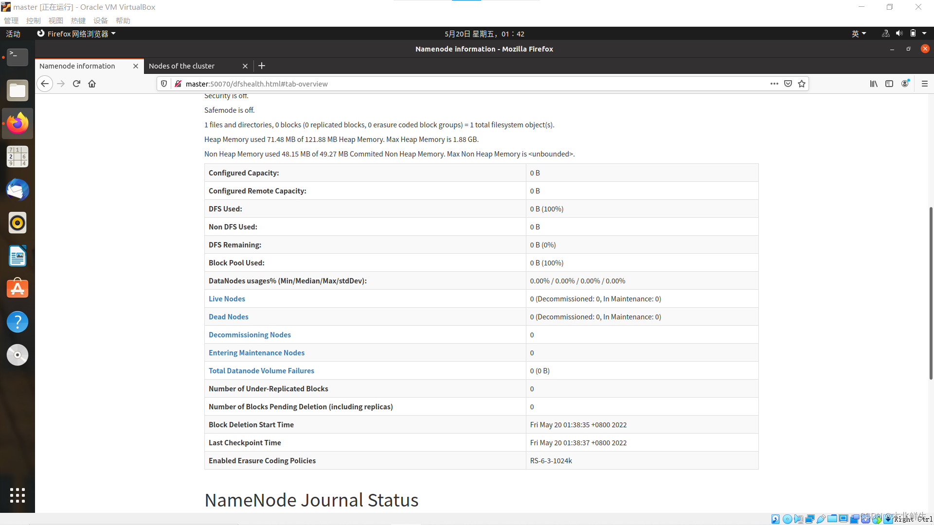The width and height of the screenshot is (934, 525).
Task: Open the Library bookshelf icon
Action: tap(874, 84)
